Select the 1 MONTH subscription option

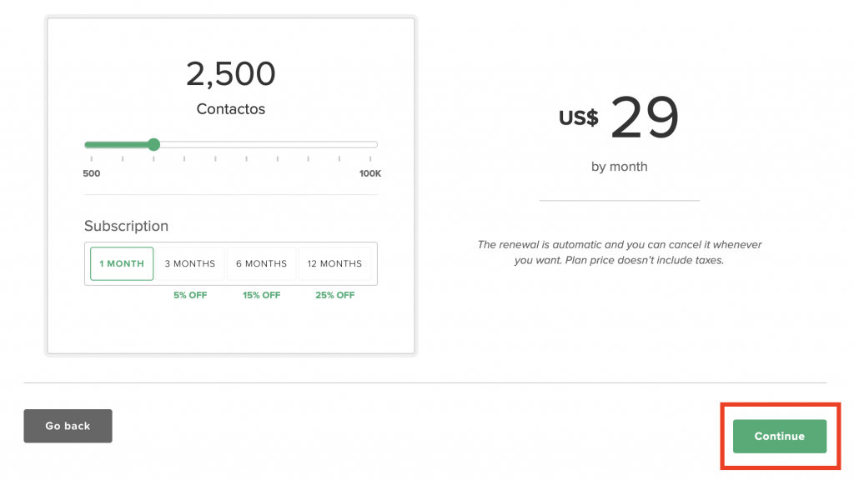pyautogui.click(x=122, y=263)
